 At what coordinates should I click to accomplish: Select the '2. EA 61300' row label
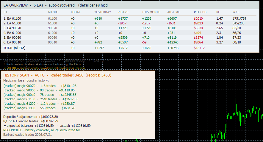12,23
